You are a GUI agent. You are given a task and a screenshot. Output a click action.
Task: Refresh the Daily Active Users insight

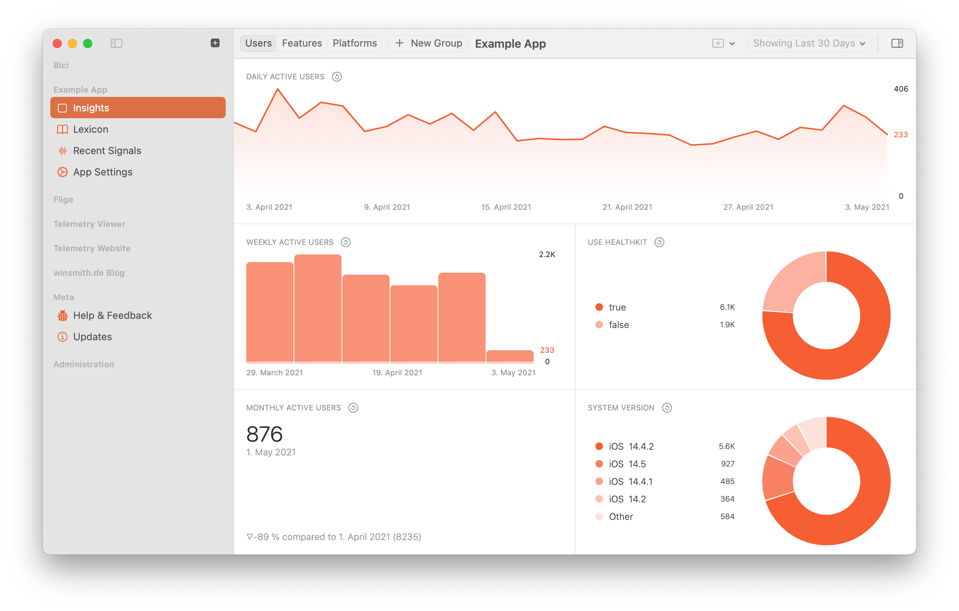337,77
